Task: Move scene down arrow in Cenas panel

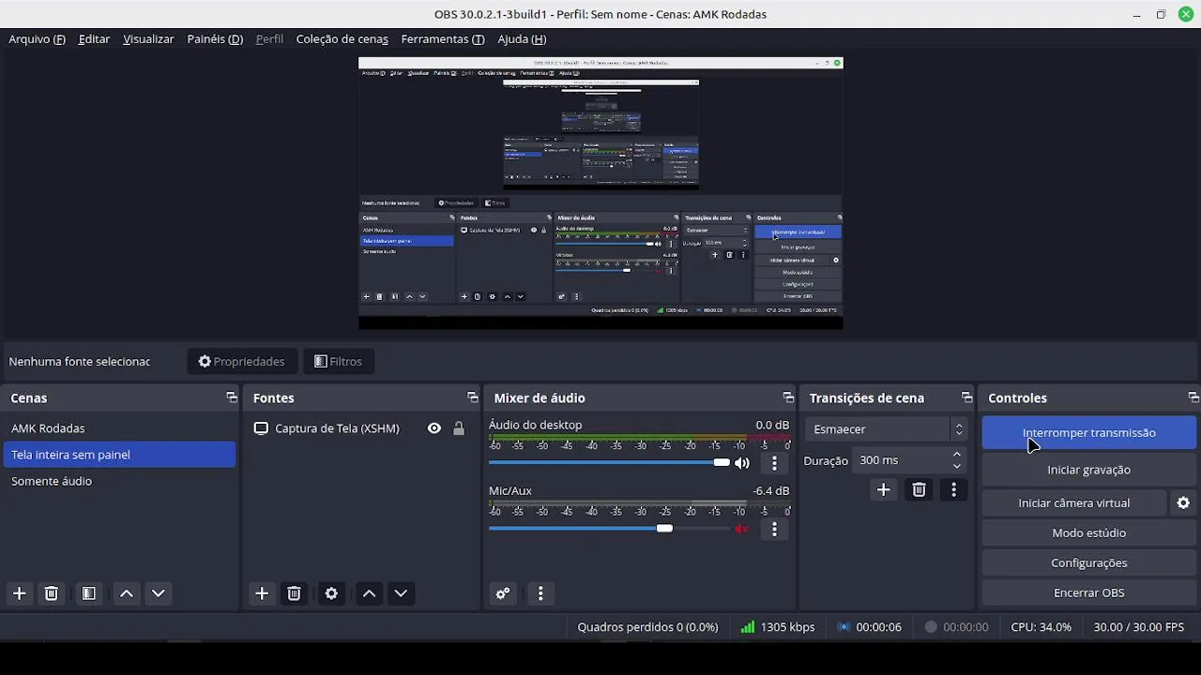Action: pos(159,593)
